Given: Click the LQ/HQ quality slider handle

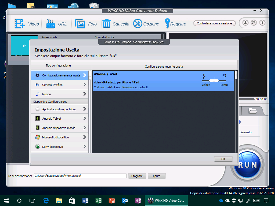Looking at the screenshot, I should [214, 80].
